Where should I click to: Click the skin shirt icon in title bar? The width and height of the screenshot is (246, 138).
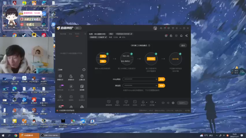click(173, 28)
